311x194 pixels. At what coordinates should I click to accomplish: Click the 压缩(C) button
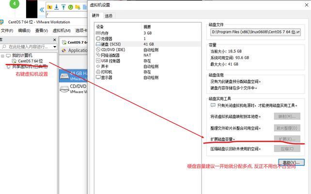[287, 149]
